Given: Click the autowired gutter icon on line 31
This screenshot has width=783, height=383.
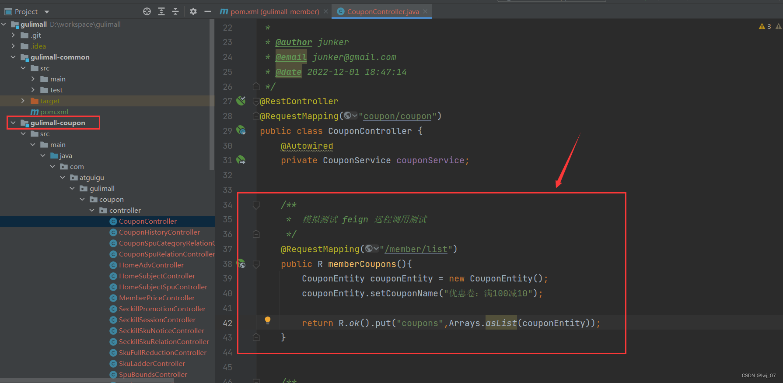Looking at the screenshot, I should coord(241,160).
